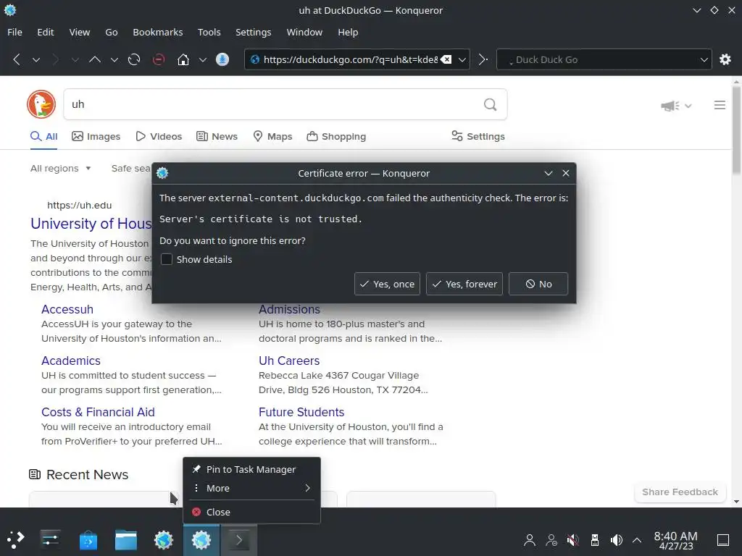Screen dimensions: 742x556
Task: Open the Uh Careers link
Action: click(x=289, y=361)
